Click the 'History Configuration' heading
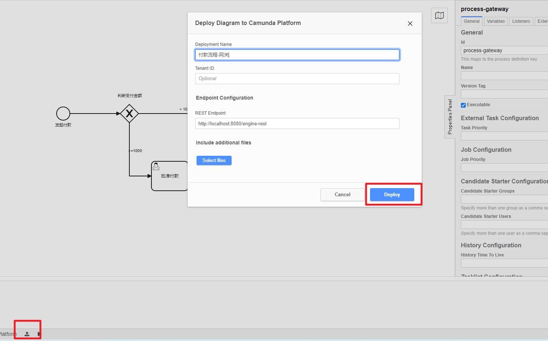Viewport: 548px width, 341px height. (491, 245)
